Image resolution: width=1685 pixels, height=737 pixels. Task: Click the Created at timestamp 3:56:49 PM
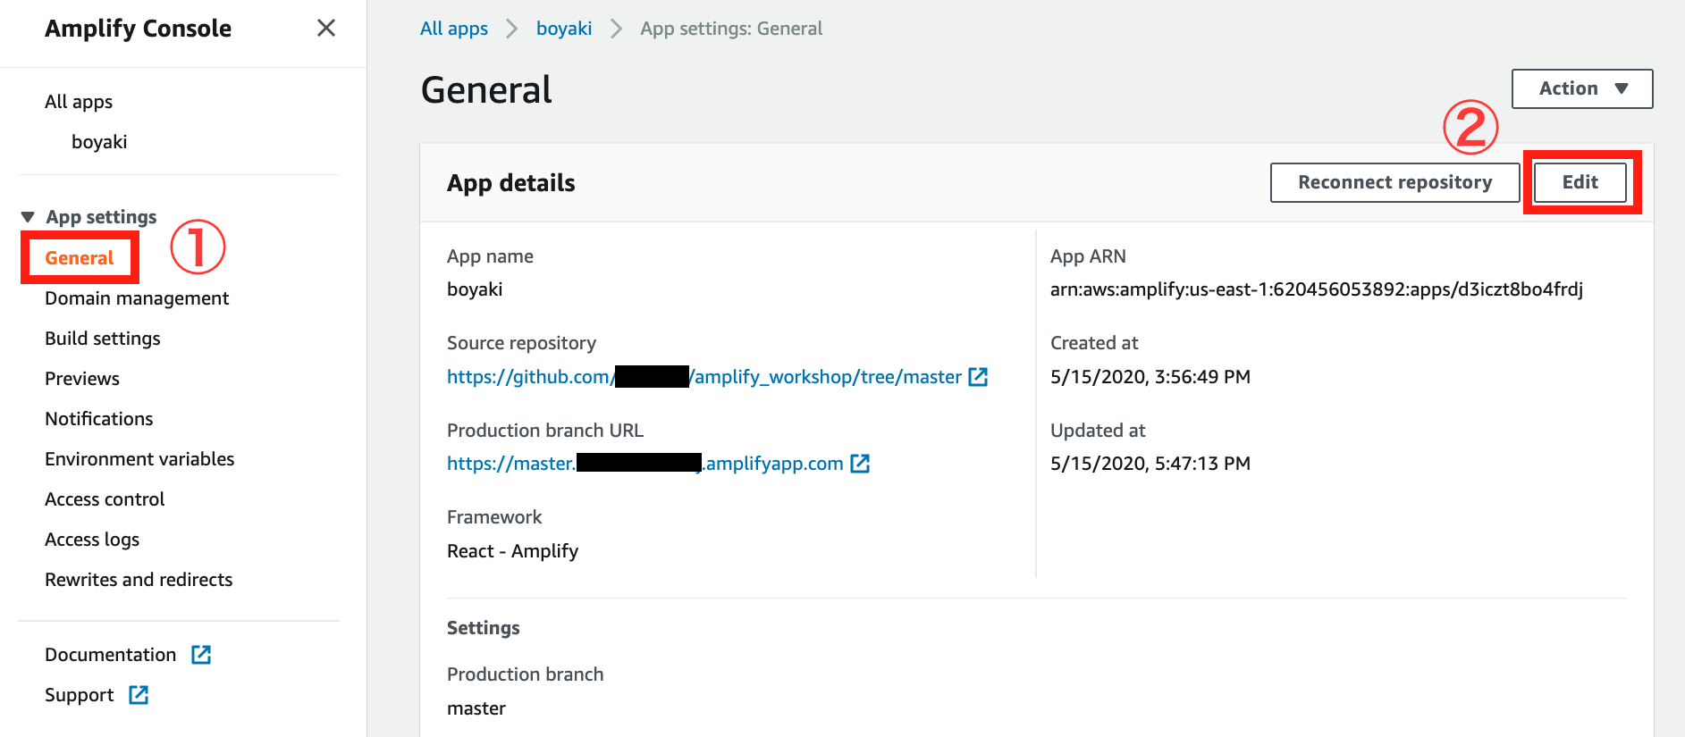(1150, 377)
